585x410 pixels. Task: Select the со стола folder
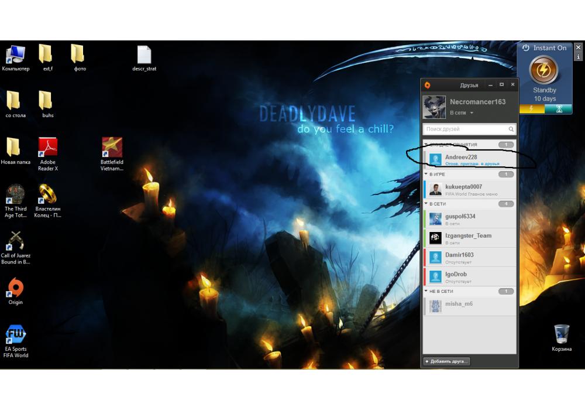15,105
